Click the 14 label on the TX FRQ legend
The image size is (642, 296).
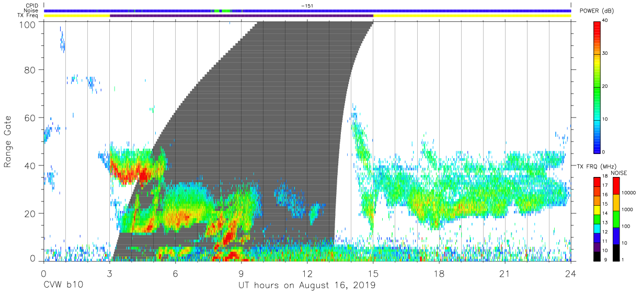pyautogui.click(x=605, y=214)
